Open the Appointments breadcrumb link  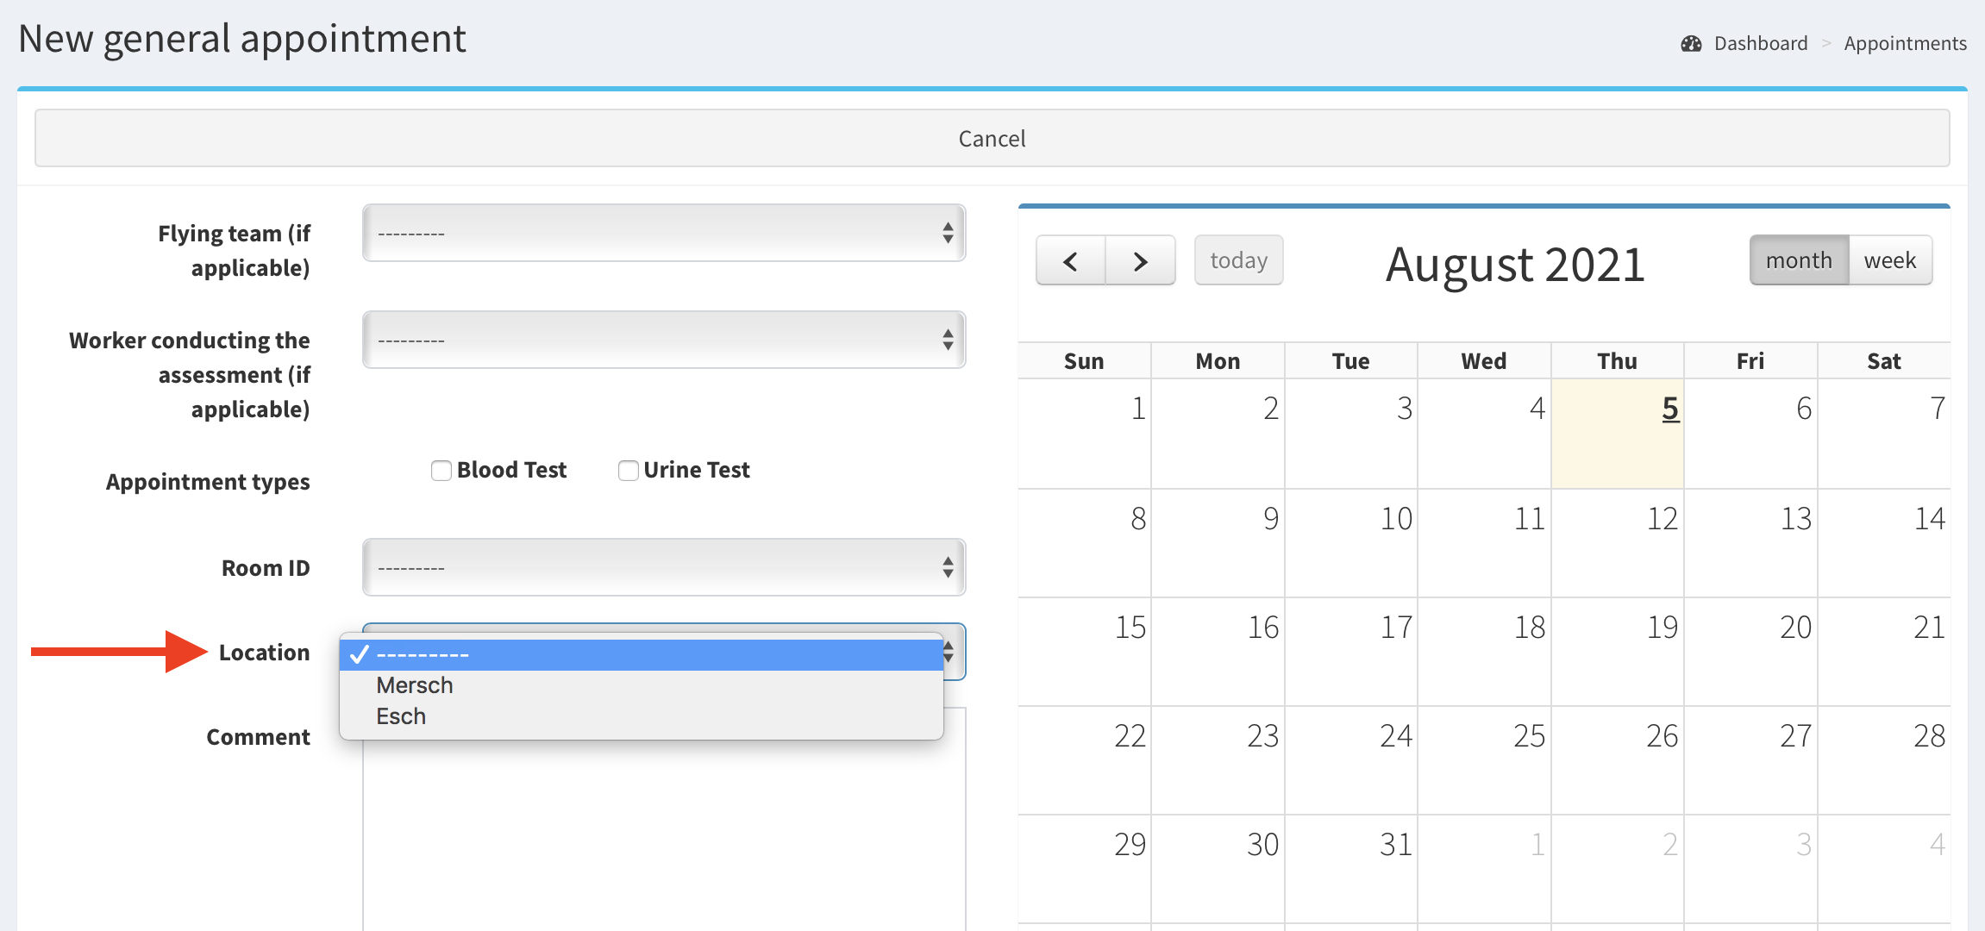tap(1905, 44)
